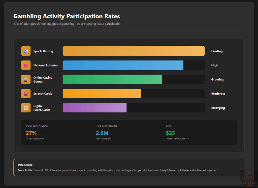
Task: Click the 27% participation value
Action: click(x=31, y=133)
